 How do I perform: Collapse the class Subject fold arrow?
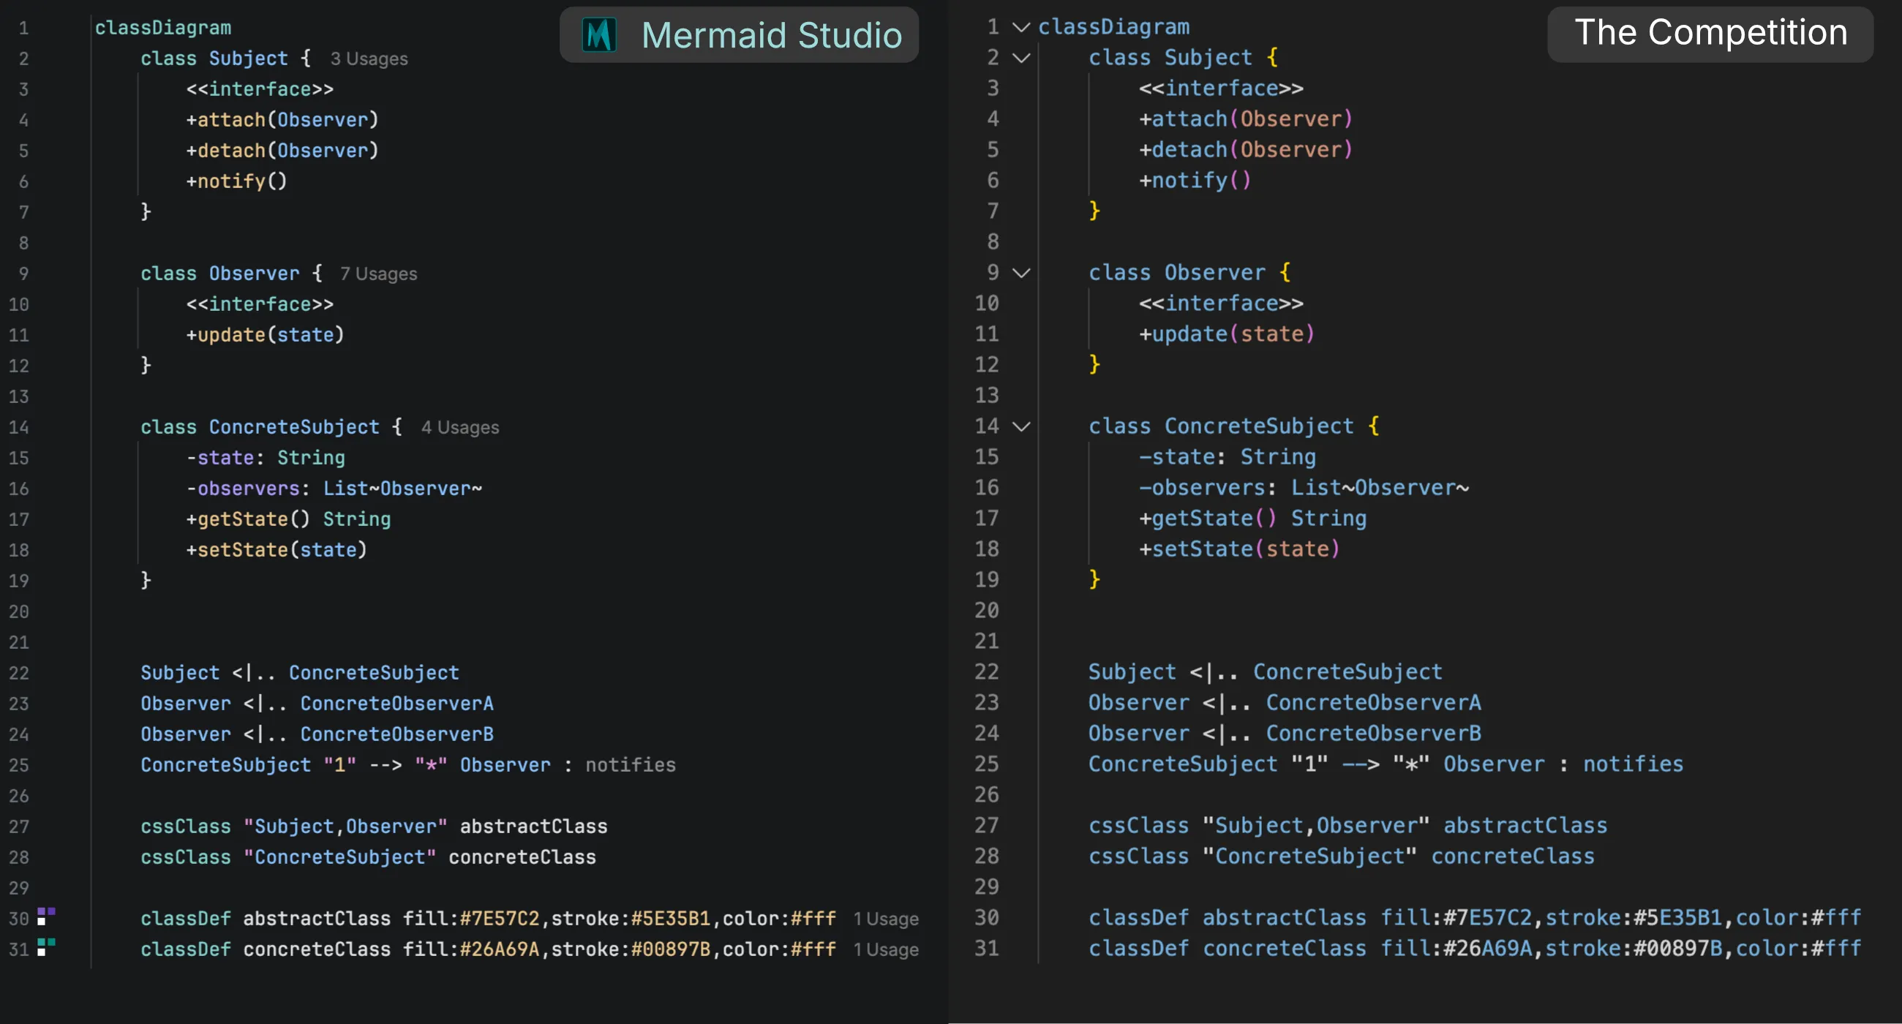[1021, 58]
